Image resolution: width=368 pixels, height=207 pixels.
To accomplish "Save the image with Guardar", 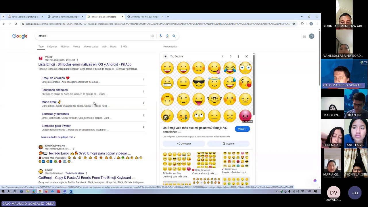I will (x=229, y=143).
